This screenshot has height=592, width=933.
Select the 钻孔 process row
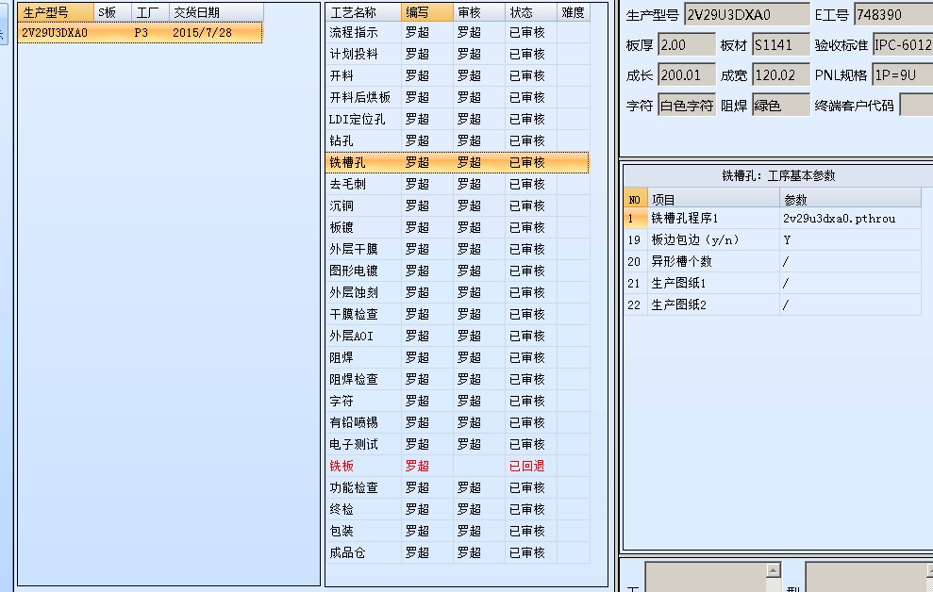pyautogui.click(x=458, y=140)
